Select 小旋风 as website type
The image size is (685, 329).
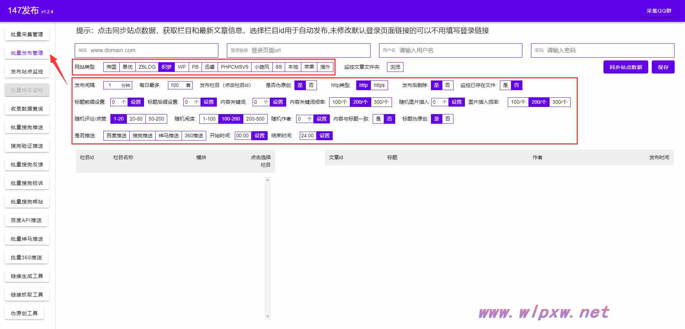(262, 67)
